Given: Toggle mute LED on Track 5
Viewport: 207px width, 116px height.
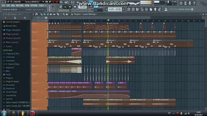Looking at the screenshot, I should click(46, 63).
